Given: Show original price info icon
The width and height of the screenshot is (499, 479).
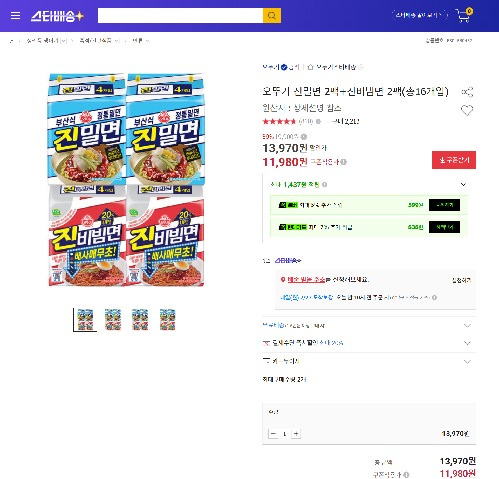Looking at the screenshot, I should 304,137.
